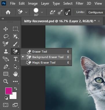Select the Object Selection tool
This screenshot has width=105, height=110.
(15, 37)
